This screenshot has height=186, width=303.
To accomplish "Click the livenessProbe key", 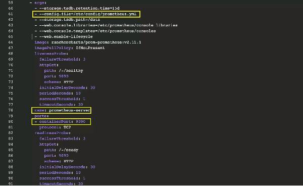I will click(51, 54).
